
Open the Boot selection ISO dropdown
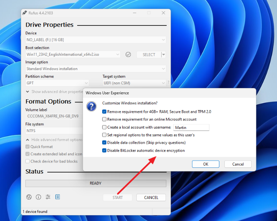click(x=73, y=55)
